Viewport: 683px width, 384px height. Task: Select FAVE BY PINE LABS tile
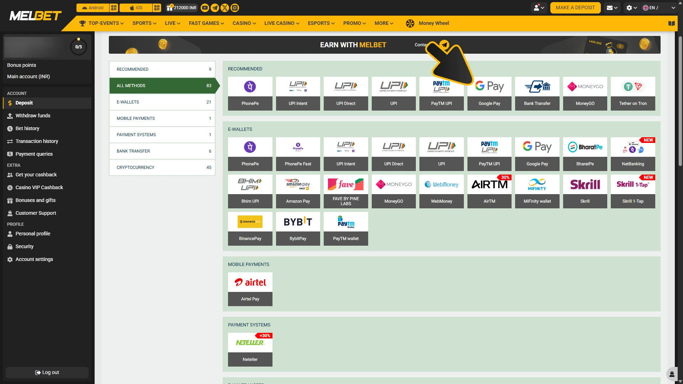346,192
